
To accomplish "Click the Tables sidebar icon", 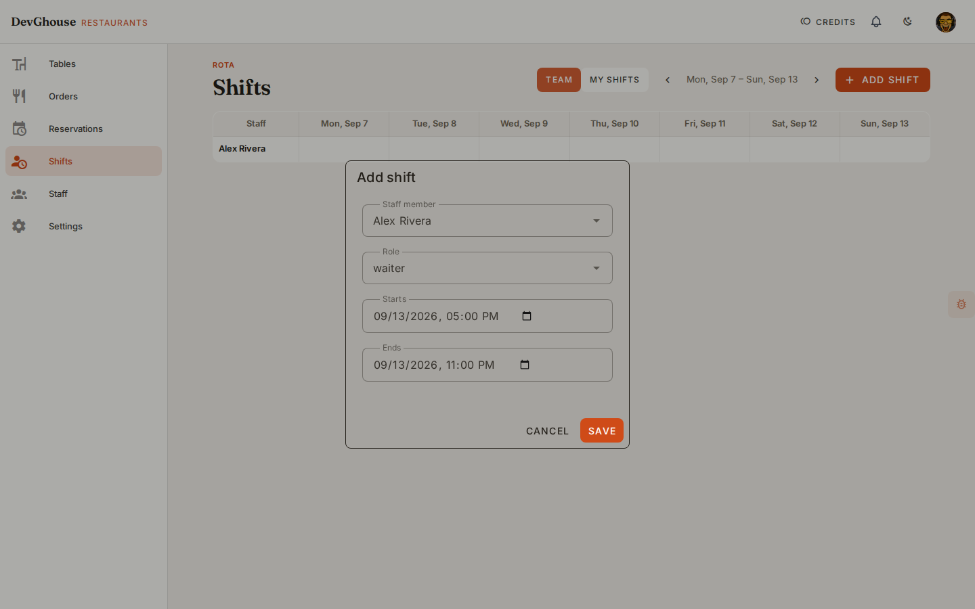I will (19, 64).
